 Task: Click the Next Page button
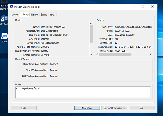(x=87, y=108)
